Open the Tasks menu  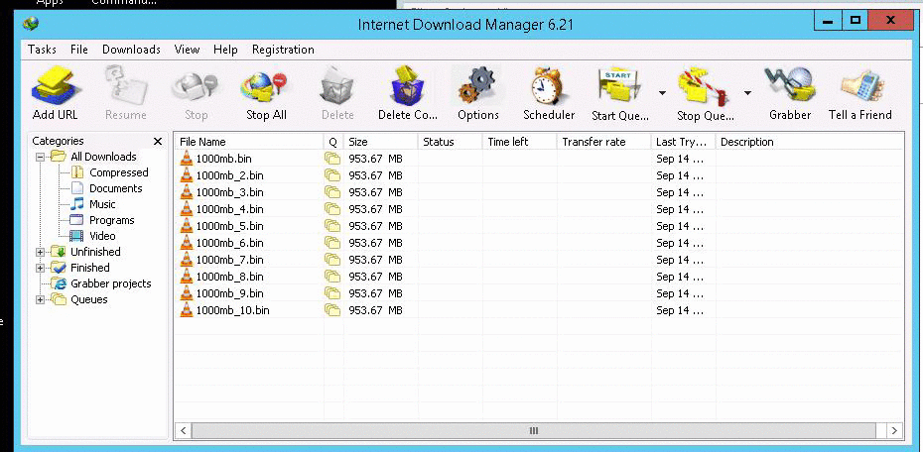[x=42, y=50]
